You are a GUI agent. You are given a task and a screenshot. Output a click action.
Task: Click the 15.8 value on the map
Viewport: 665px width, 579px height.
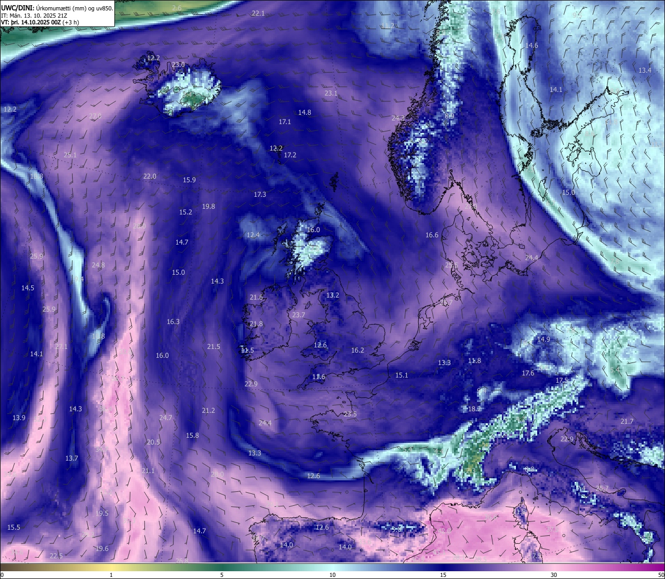[x=192, y=435]
